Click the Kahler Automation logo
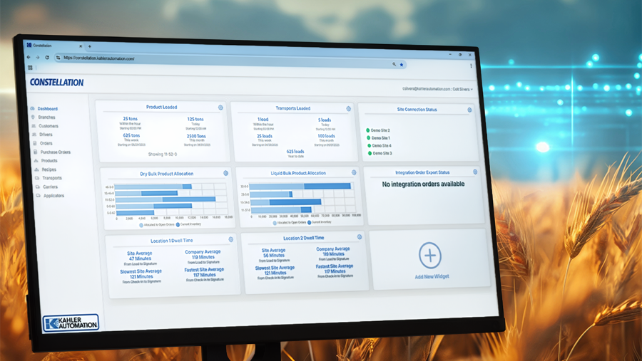Screen dimensions: 642x361 [71, 323]
